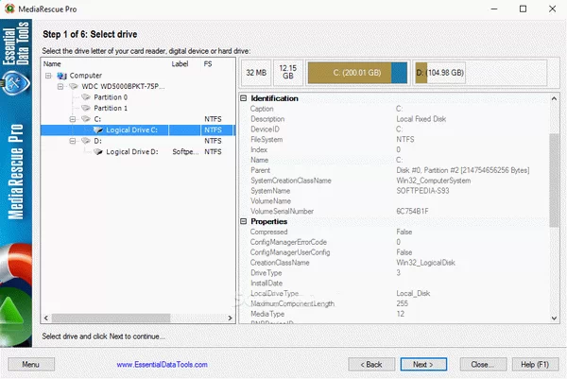The height and width of the screenshot is (379, 567).
Task: Click the Softpe... label of Drive D:
Action: point(185,152)
